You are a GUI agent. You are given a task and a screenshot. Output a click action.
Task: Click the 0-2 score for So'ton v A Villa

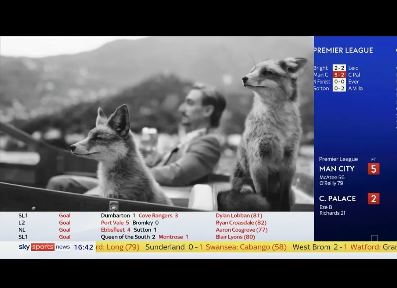pyautogui.click(x=339, y=88)
